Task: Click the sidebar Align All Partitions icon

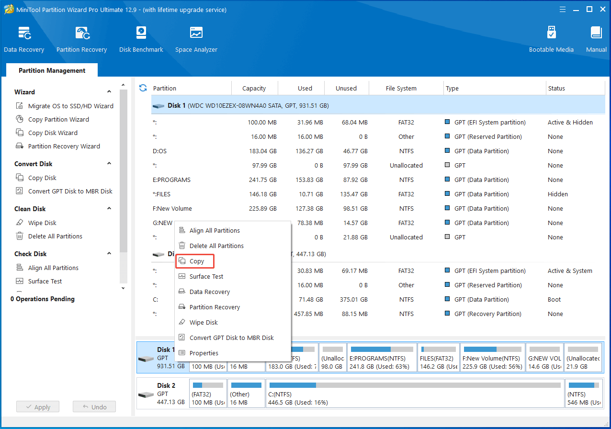Action: (20, 268)
